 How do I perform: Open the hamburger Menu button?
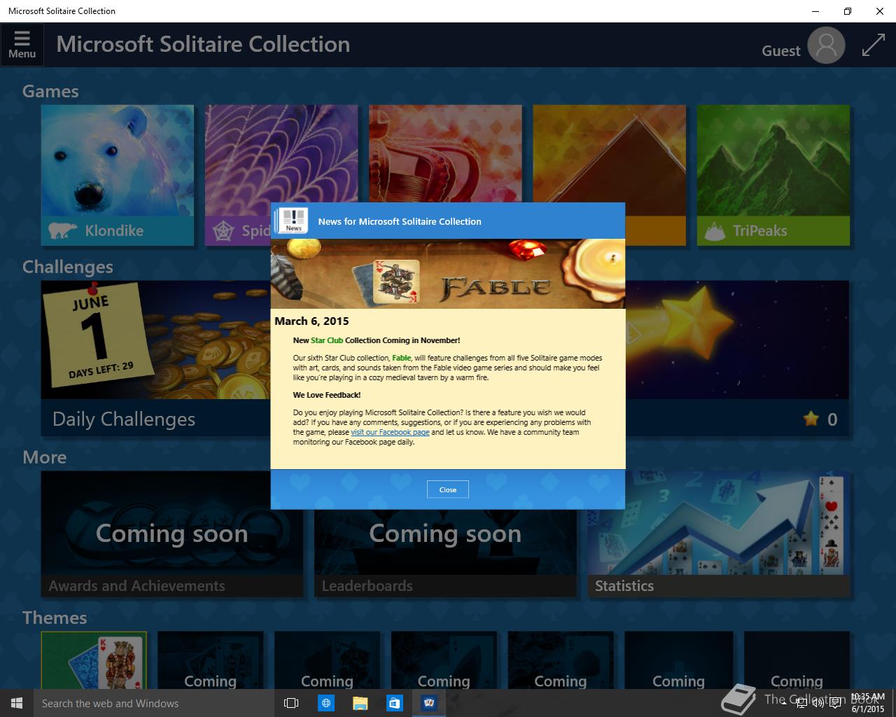click(x=22, y=45)
